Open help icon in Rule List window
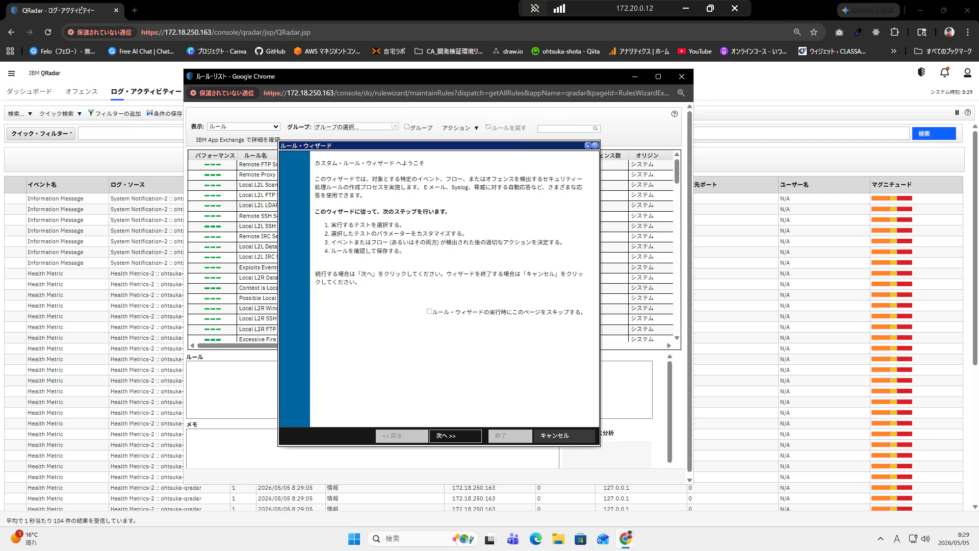This screenshot has height=551, width=979. 675,114
